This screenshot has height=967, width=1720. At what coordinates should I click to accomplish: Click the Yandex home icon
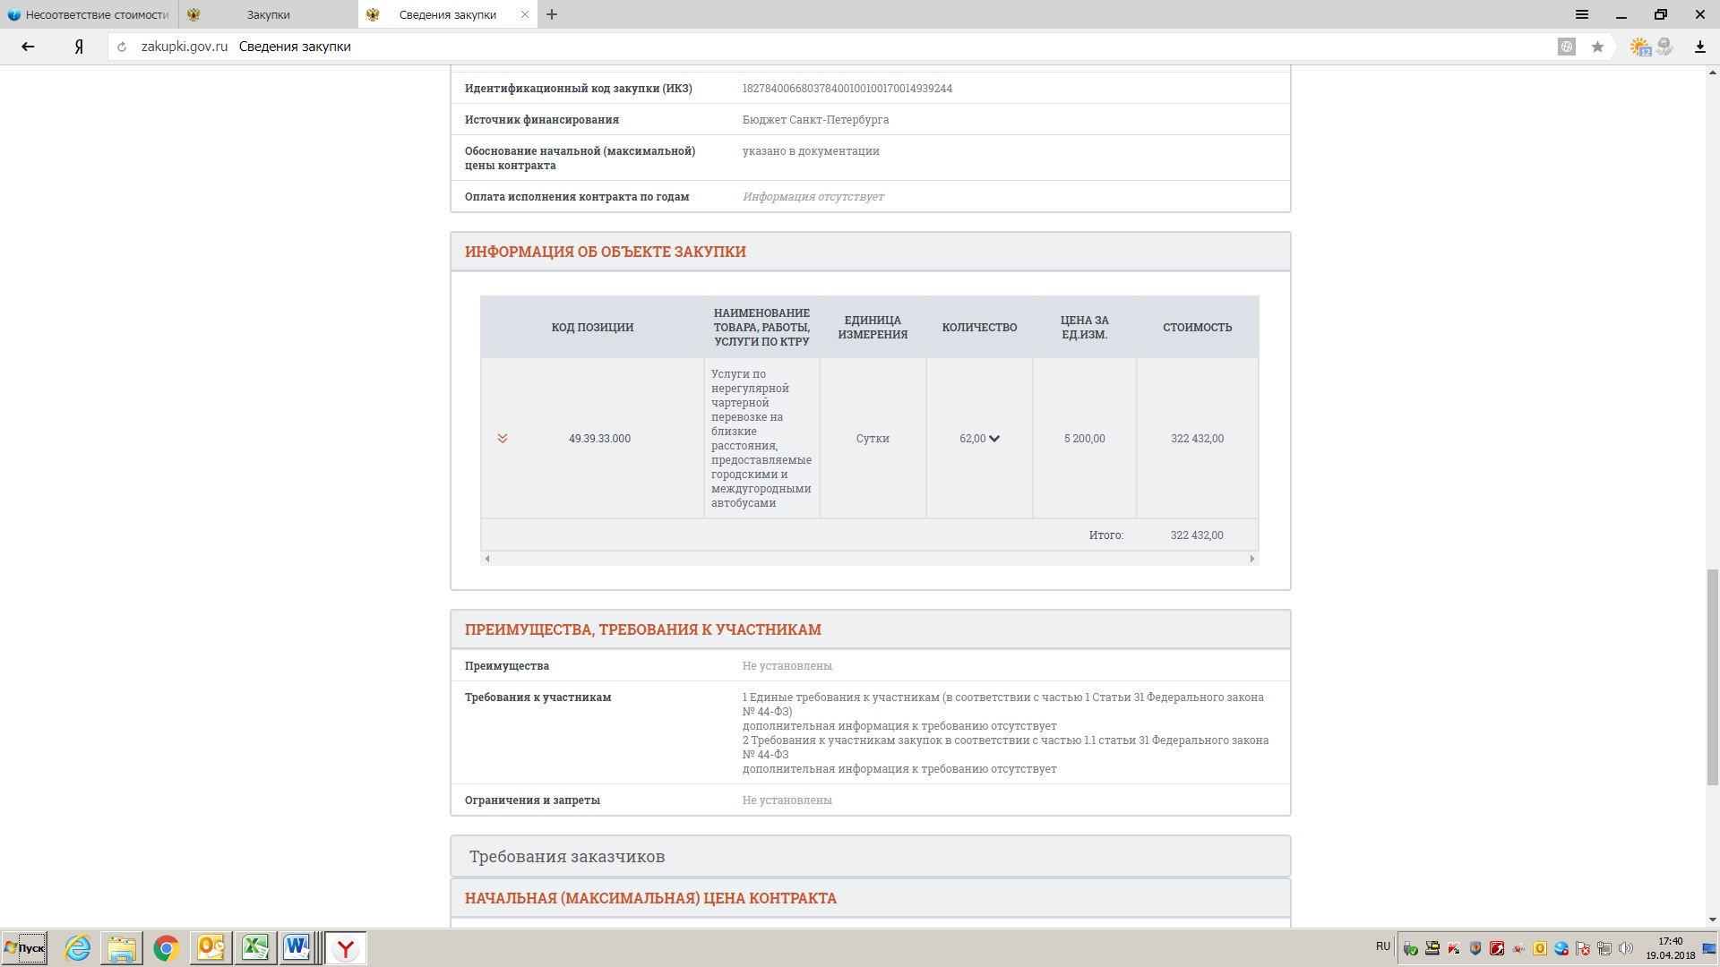tap(79, 47)
